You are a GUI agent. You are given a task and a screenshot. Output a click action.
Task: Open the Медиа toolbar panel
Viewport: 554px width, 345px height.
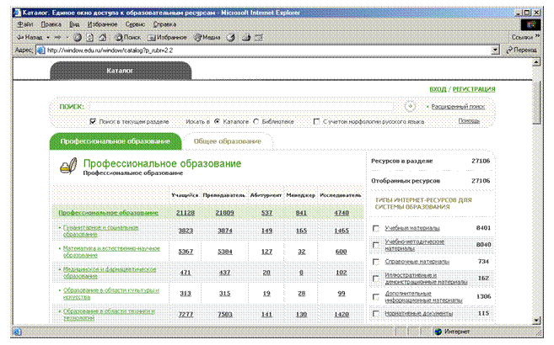(x=207, y=37)
